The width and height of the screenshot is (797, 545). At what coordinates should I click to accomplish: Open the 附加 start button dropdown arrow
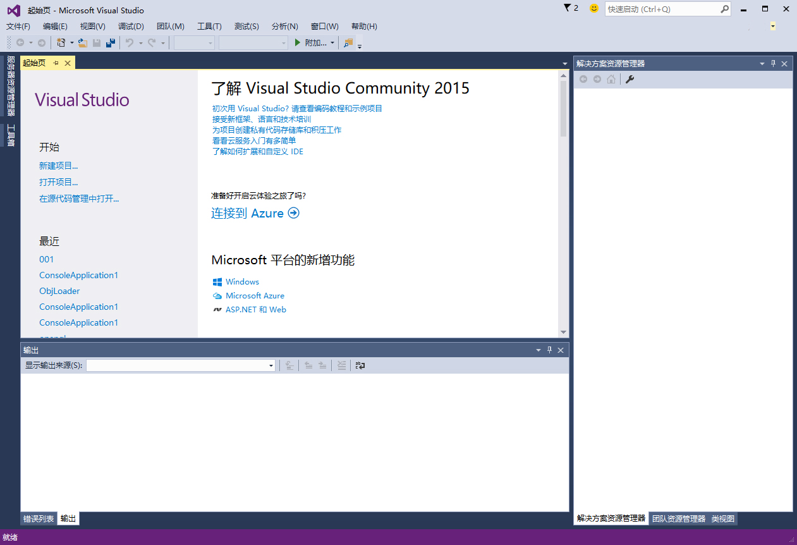332,42
